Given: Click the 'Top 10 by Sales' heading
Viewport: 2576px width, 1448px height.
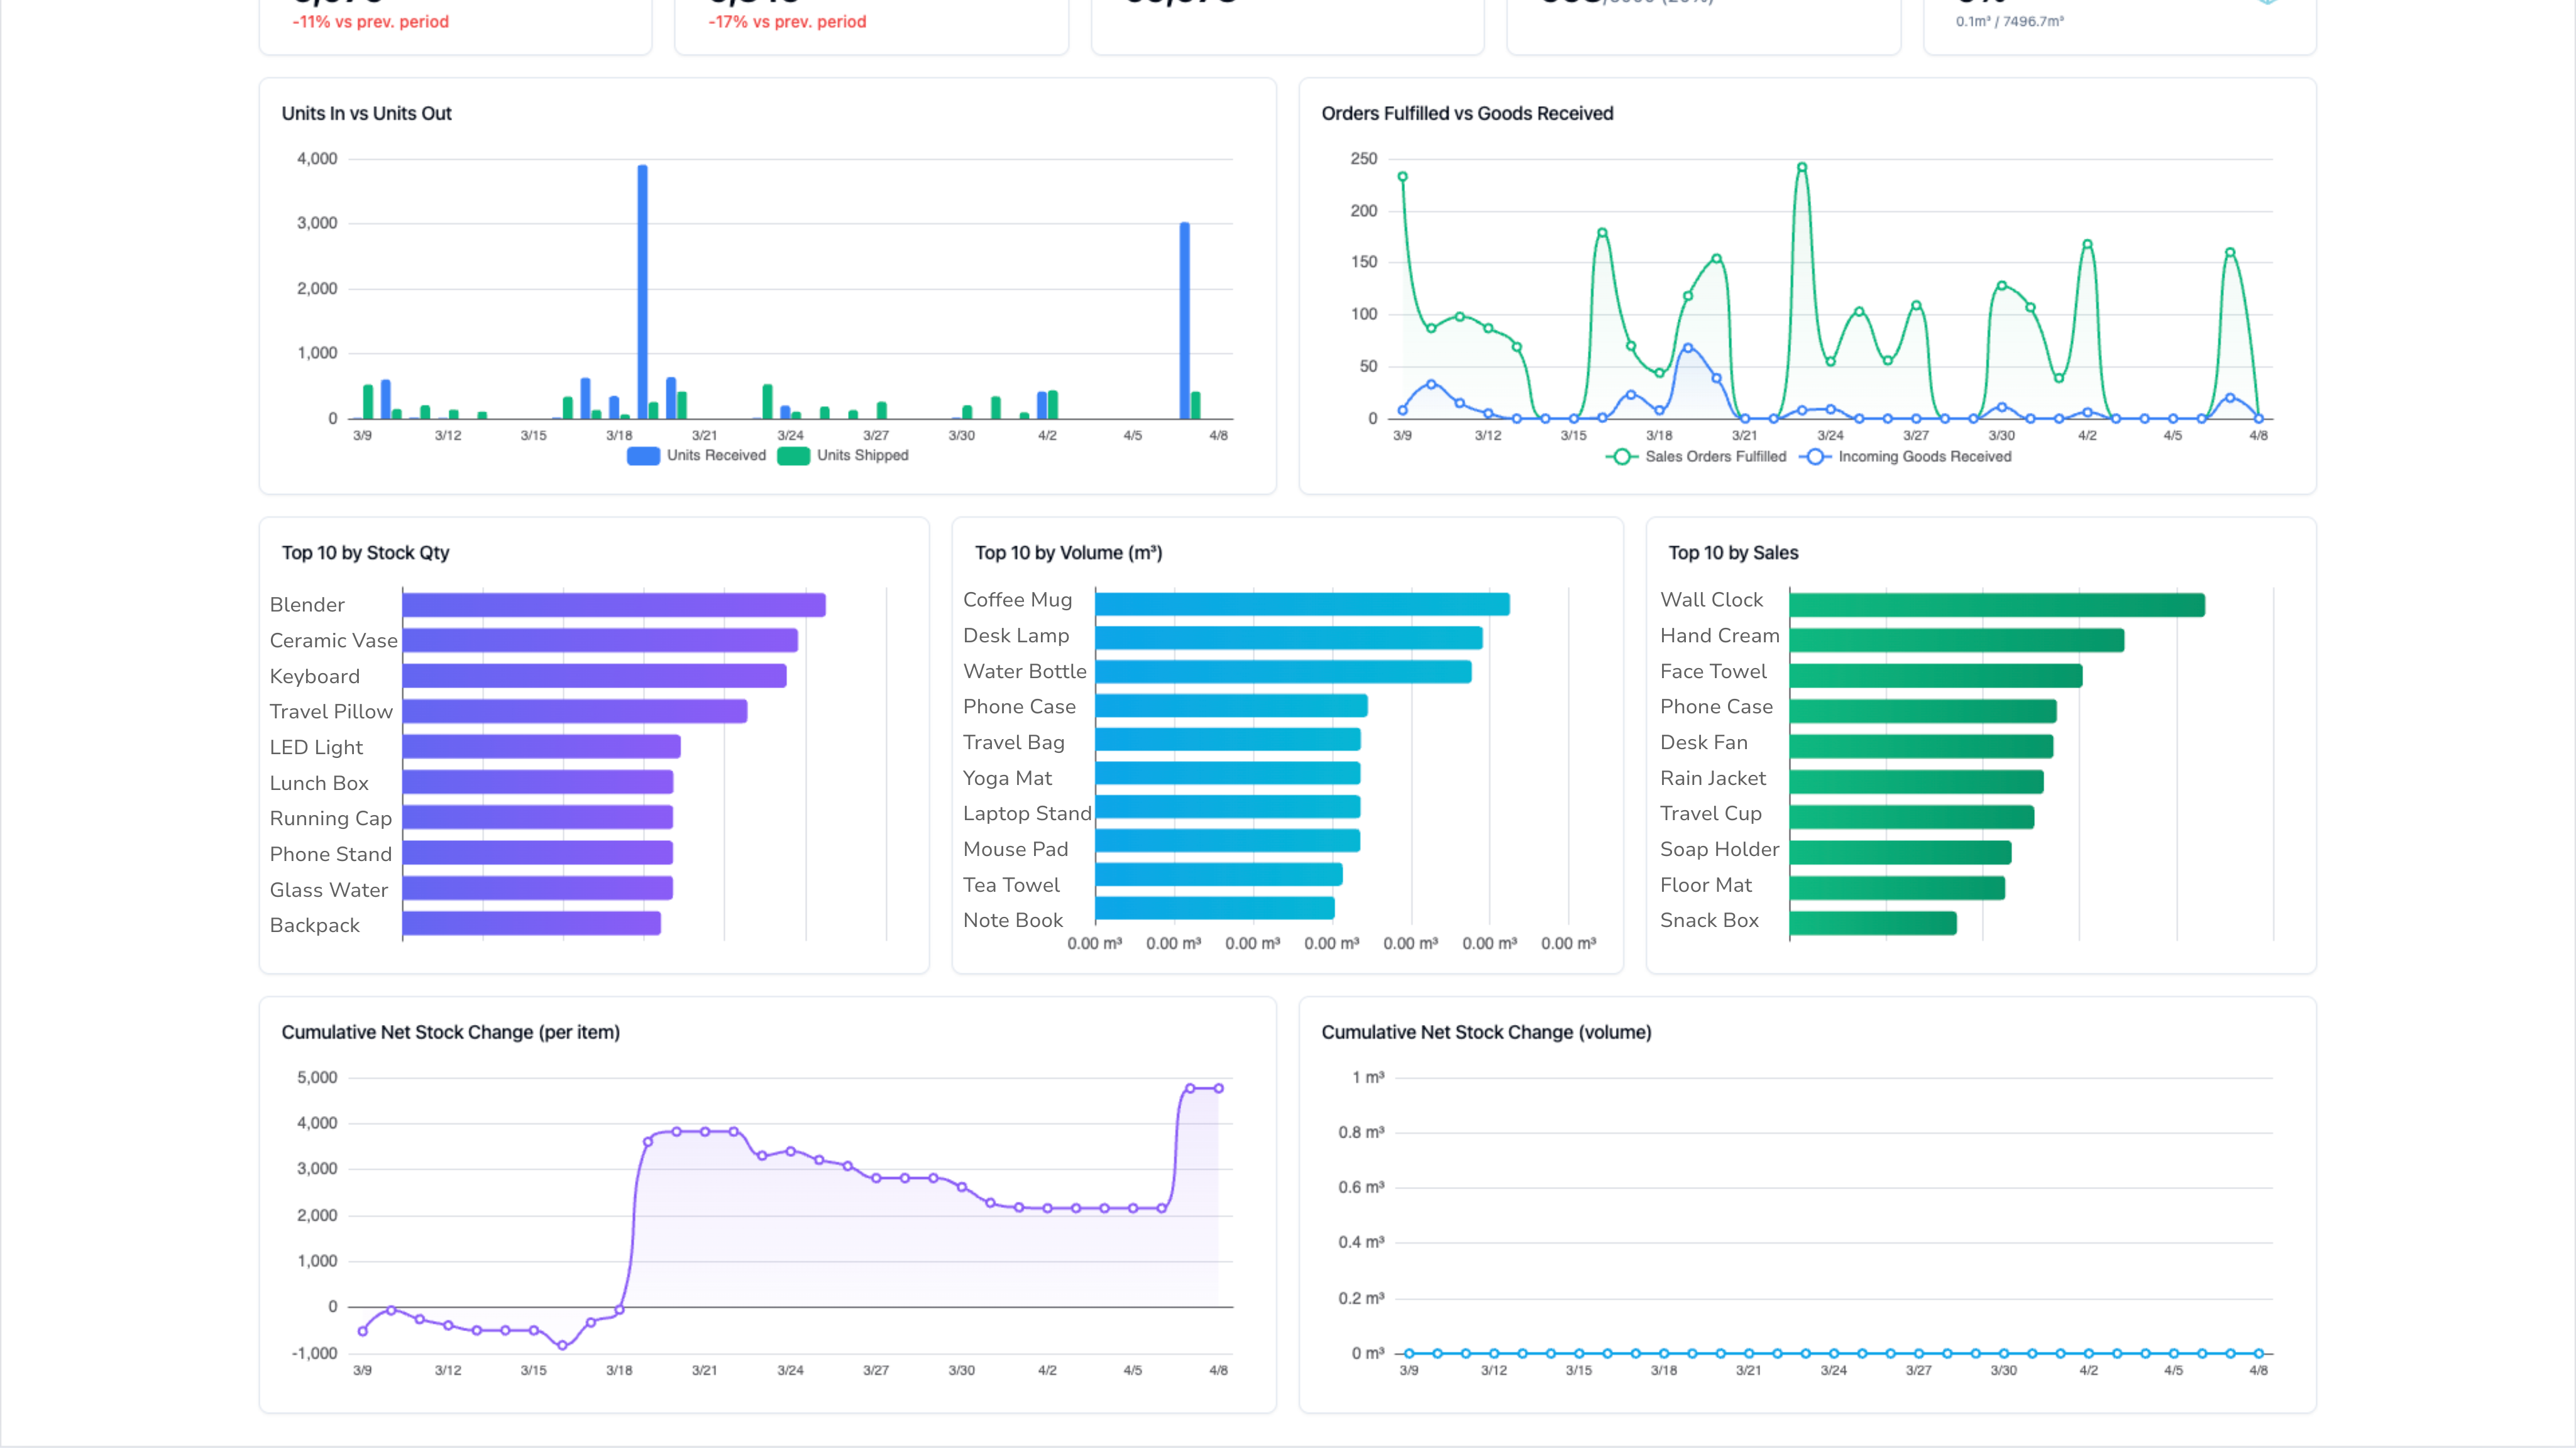Looking at the screenshot, I should click(1733, 553).
